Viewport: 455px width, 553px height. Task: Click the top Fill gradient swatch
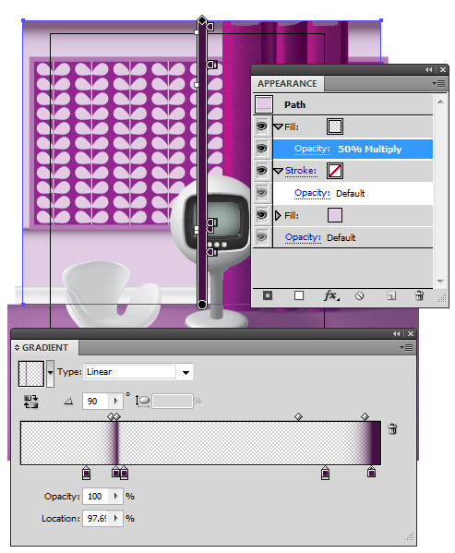[335, 126]
